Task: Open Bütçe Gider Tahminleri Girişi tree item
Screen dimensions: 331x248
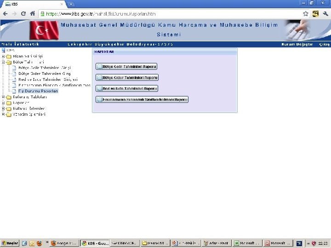Action: [45, 73]
